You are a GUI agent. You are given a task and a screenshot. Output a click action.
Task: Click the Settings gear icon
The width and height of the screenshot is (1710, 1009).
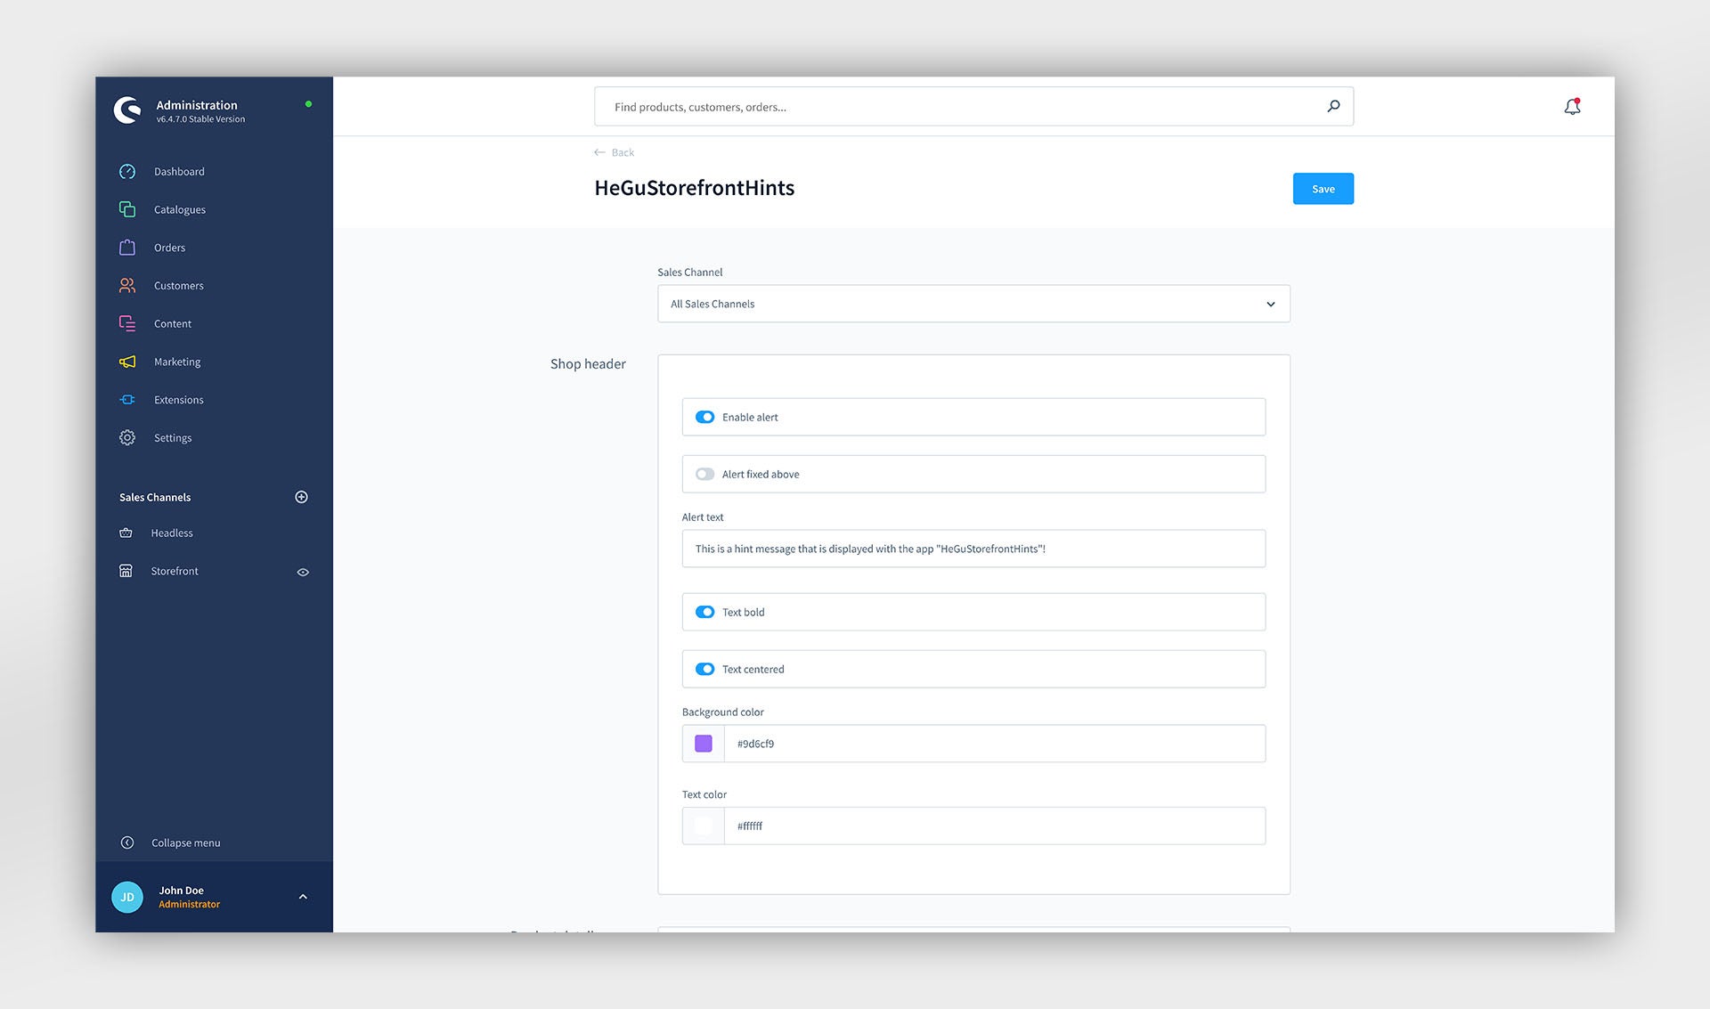[127, 437]
